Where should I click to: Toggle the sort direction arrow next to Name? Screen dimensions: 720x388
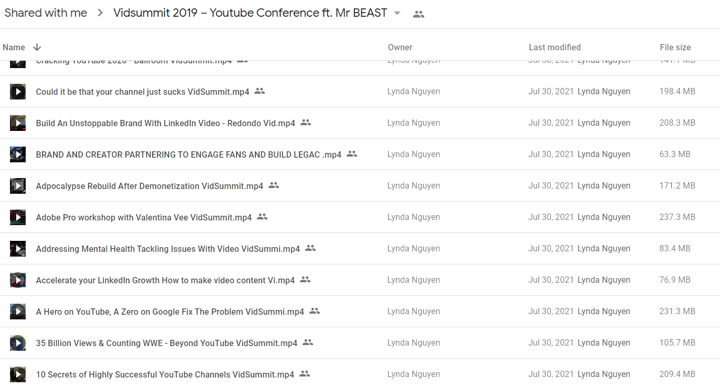[37, 47]
